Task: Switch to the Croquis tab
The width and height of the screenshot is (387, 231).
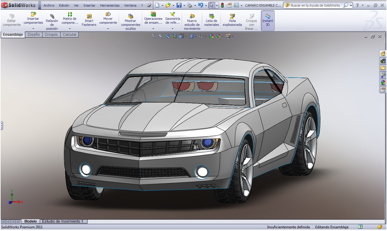Action: tap(51, 35)
